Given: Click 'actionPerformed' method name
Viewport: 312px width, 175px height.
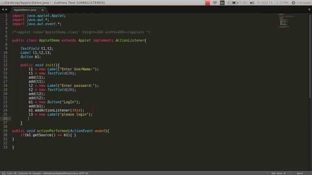Looking at the screenshot, I should point(52,131).
